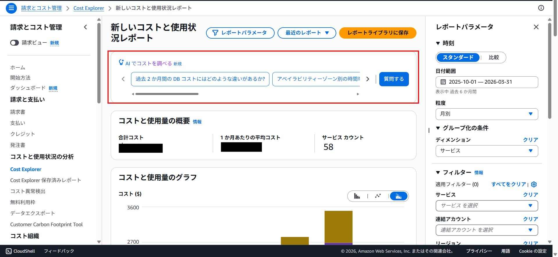Image resolution: width=558 pixels, height=257 pixels.
Task: Open CloudShell from the footer
Action: coord(20,251)
